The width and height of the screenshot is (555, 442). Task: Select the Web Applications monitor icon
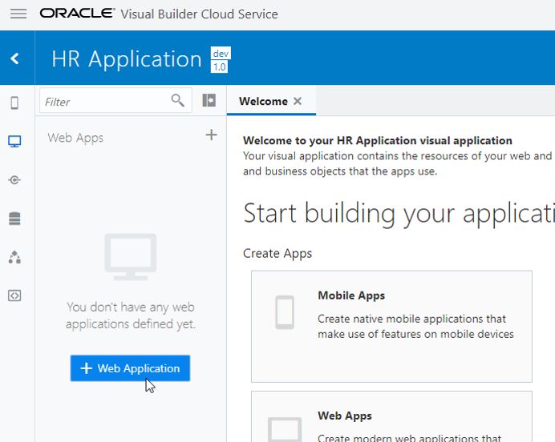click(14, 141)
